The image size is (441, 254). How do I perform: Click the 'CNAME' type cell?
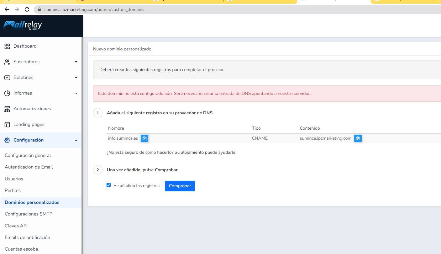tap(260, 138)
